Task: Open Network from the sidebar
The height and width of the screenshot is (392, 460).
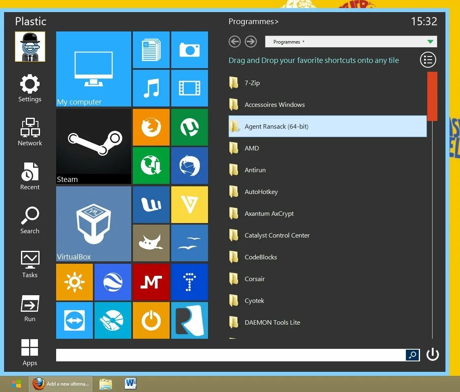Action: pyautogui.click(x=29, y=132)
